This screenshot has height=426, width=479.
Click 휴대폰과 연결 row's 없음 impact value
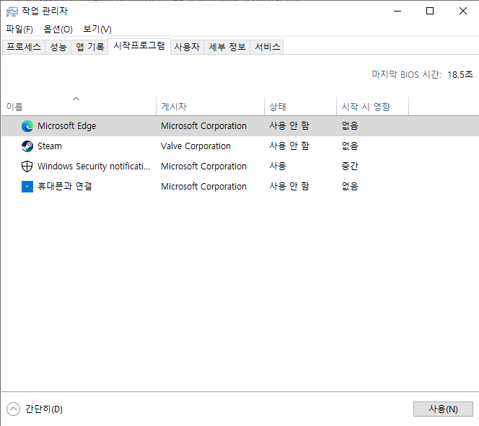(x=350, y=187)
